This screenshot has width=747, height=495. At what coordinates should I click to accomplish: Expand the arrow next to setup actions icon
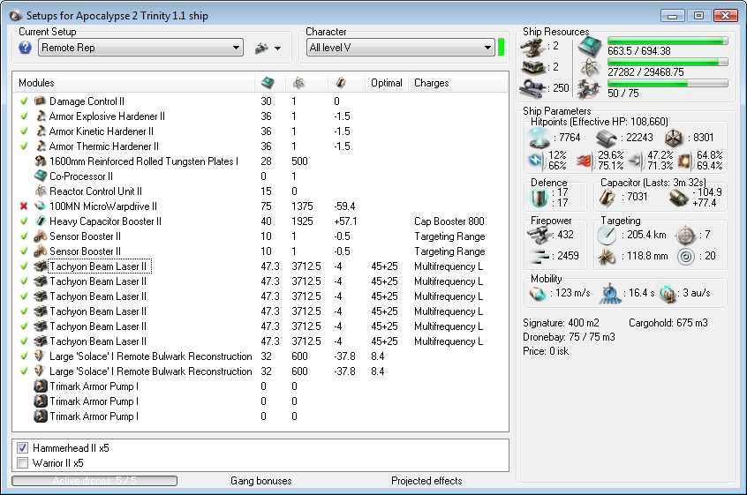[x=278, y=48]
